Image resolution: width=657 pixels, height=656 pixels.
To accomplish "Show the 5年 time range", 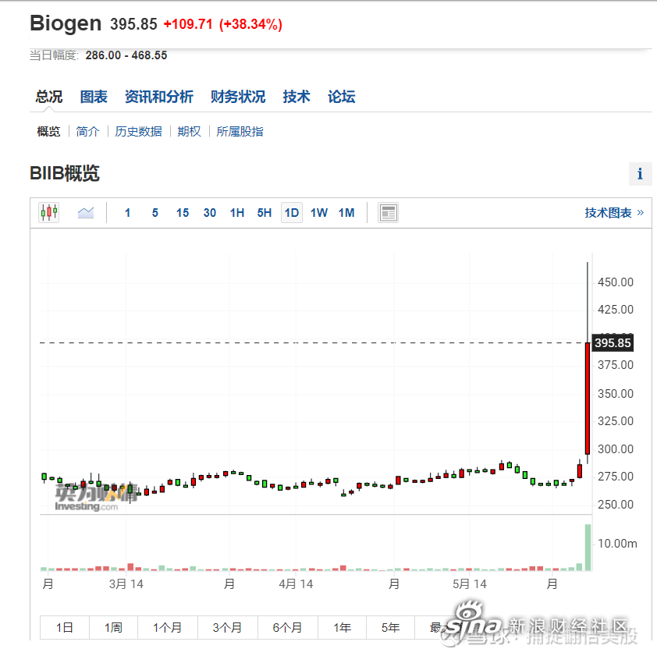I will (x=390, y=627).
